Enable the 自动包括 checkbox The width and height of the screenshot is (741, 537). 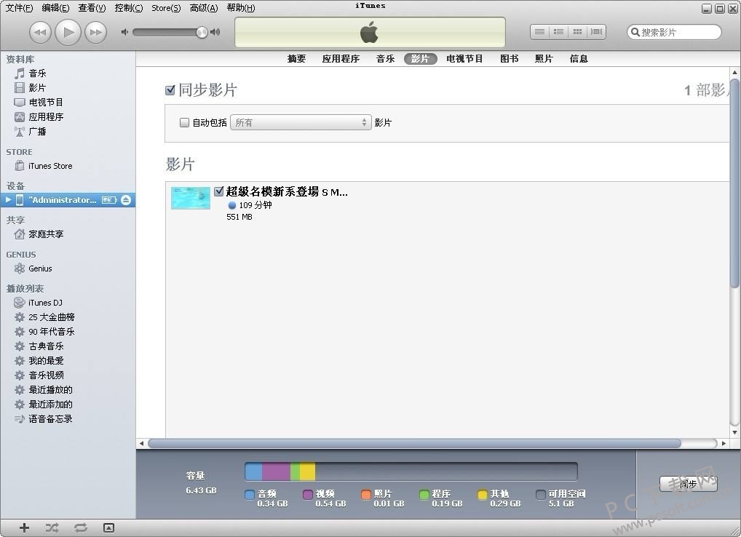pyautogui.click(x=184, y=122)
